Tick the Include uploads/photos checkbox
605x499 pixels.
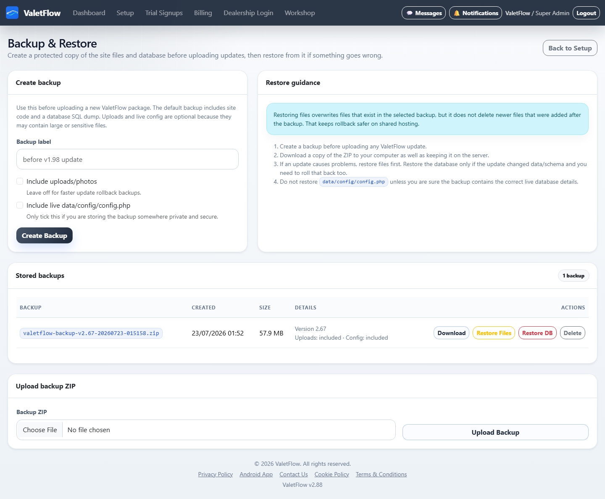20,181
